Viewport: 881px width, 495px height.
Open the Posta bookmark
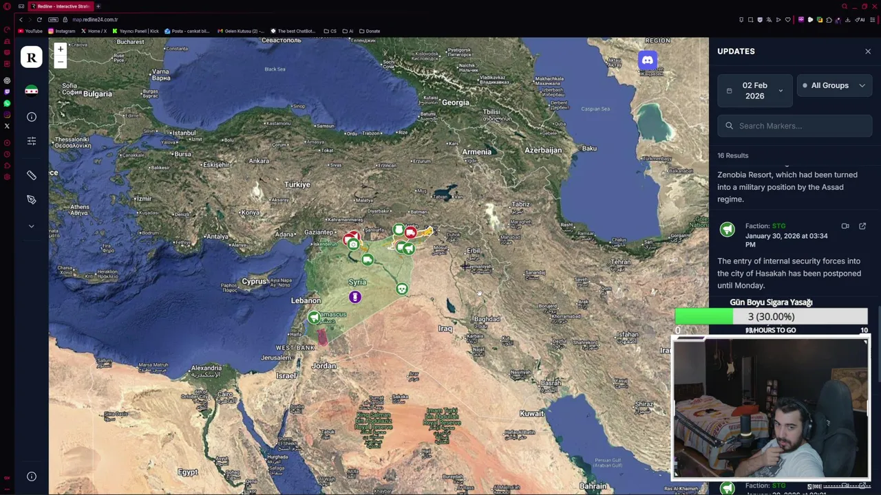pyautogui.click(x=187, y=31)
